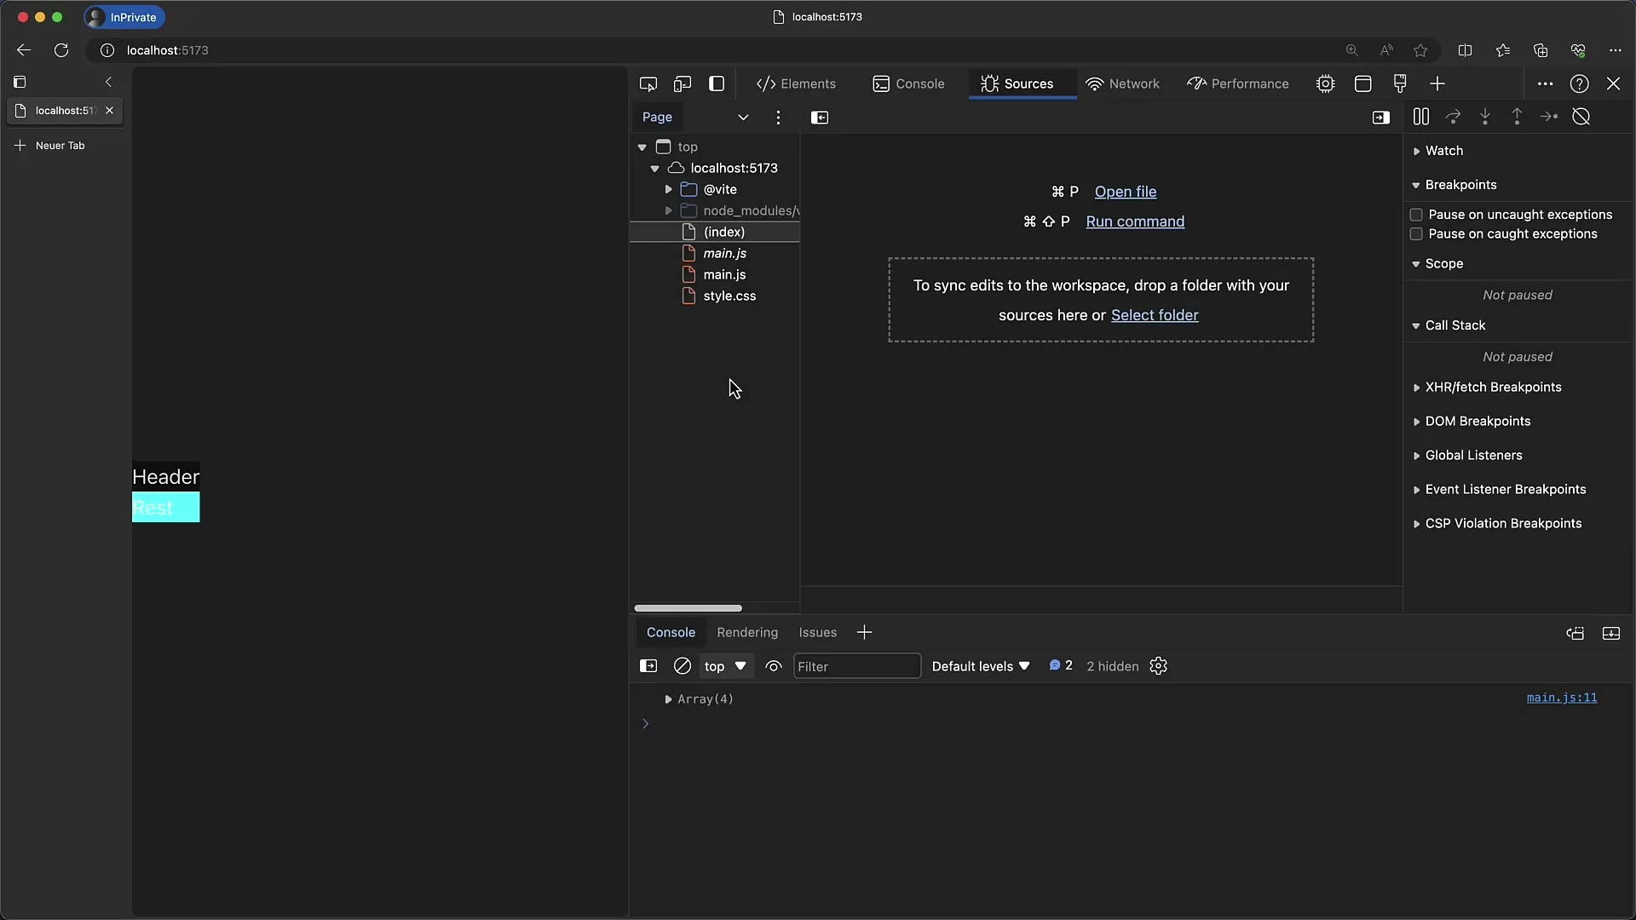Switch to the Rendering tab

click(747, 631)
